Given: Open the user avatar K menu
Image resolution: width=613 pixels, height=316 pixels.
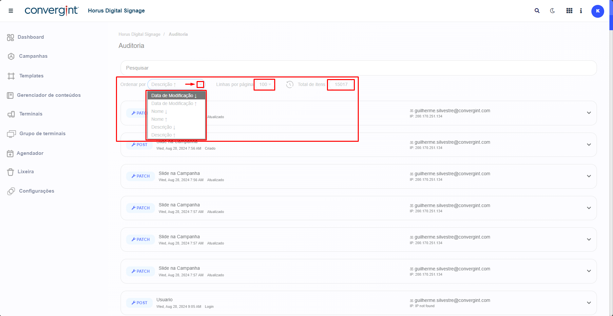Looking at the screenshot, I should 597,11.
